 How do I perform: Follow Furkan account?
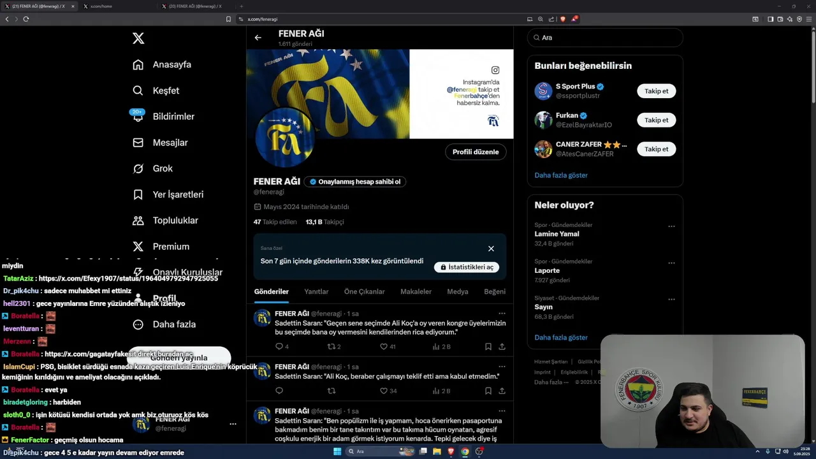(x=656, y=120)
